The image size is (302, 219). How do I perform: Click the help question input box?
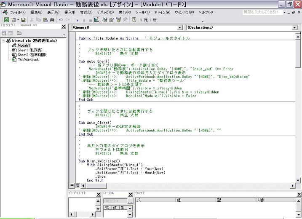coord(262,12)
